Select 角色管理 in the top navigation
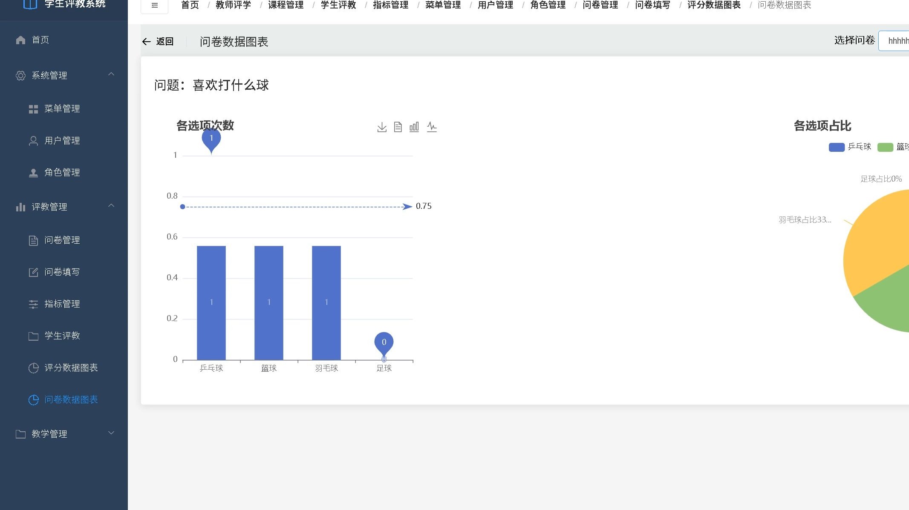Image resolution: width=909 pixels, height=510 pixels. (548, 5)
